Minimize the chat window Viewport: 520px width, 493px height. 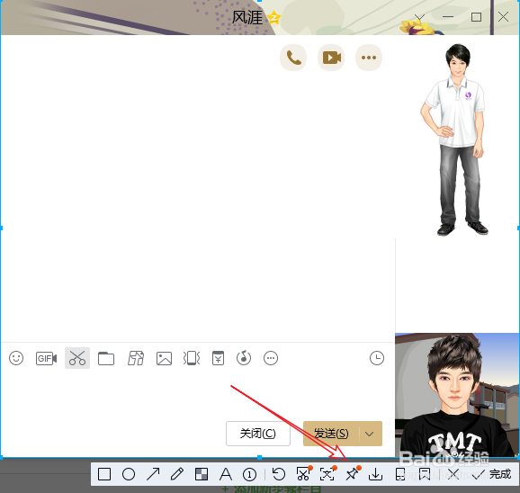click(x=448, y=17)
